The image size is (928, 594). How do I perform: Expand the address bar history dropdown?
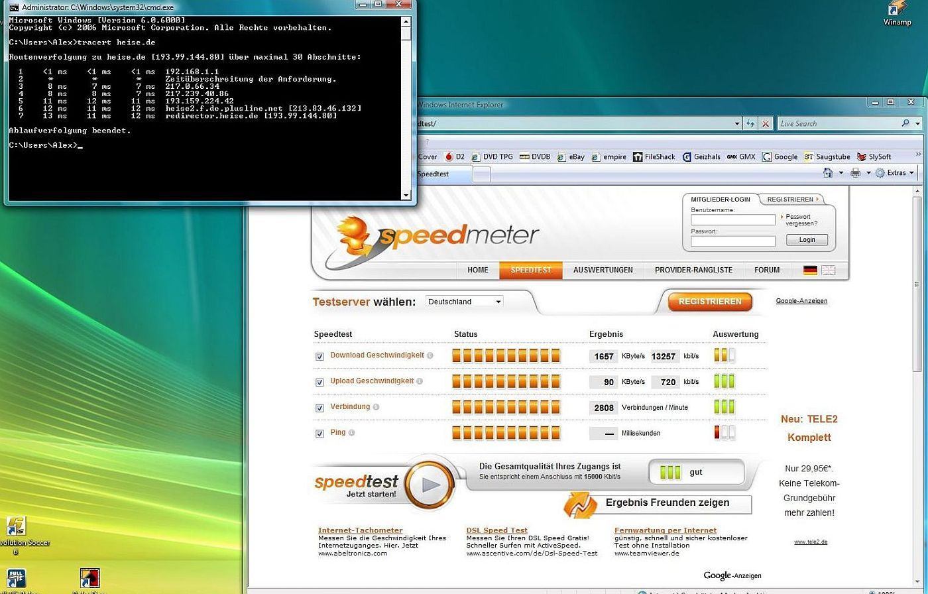(736, 123)
